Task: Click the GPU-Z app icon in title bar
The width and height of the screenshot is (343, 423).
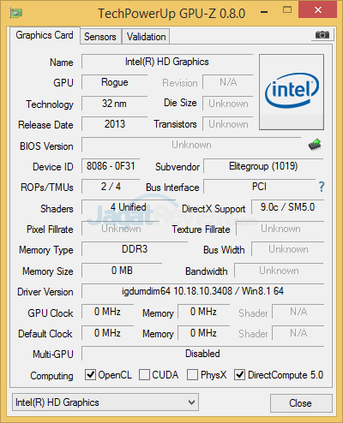Action: tap(16, 13)
